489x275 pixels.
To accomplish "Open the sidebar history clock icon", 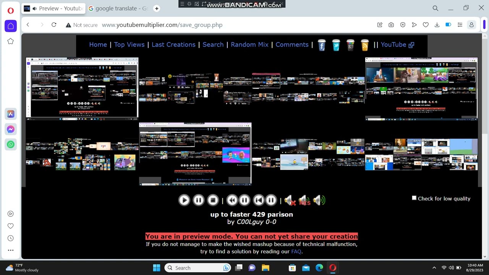I will point(11,238).
